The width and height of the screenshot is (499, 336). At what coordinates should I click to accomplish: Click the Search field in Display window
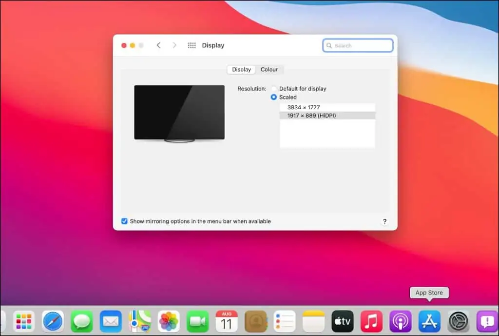point(358,45)
